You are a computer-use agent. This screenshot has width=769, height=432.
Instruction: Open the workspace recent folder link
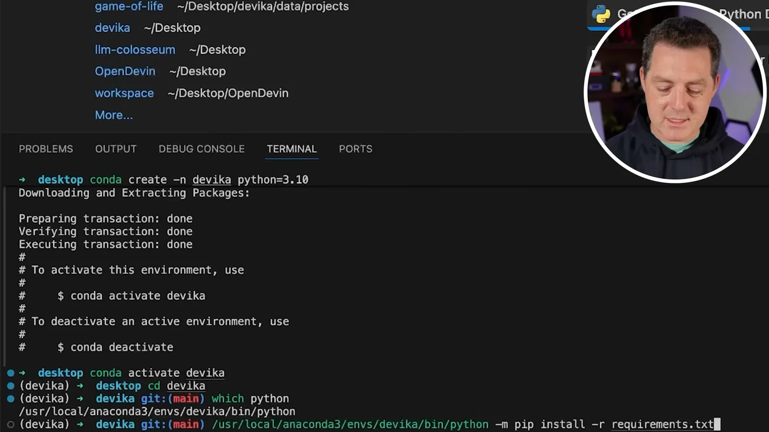[124, 93]
